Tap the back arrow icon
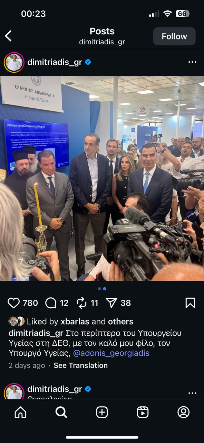204x443 pixels. [8, 36]
